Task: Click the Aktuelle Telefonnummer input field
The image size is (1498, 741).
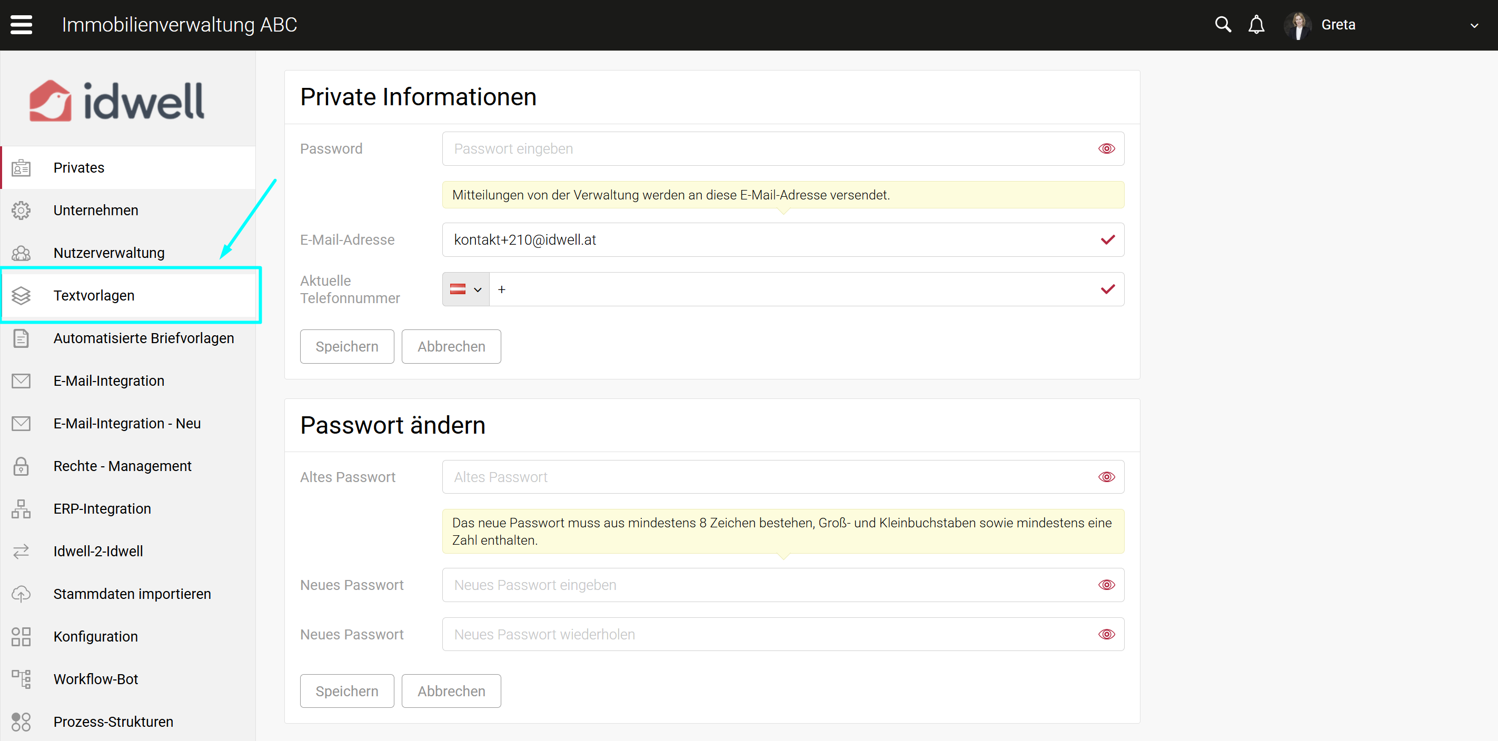Action: point(806,289)
